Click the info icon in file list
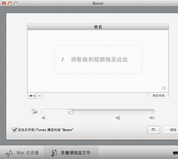 164,88
